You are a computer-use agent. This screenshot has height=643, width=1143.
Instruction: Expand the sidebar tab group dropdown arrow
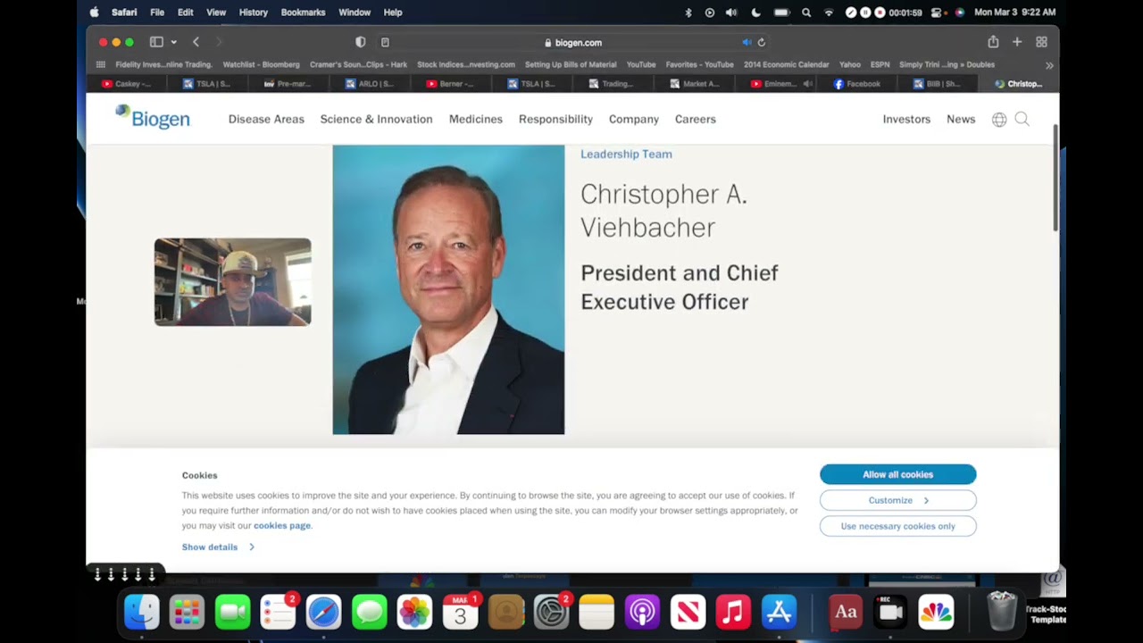(x=173, y=42)
